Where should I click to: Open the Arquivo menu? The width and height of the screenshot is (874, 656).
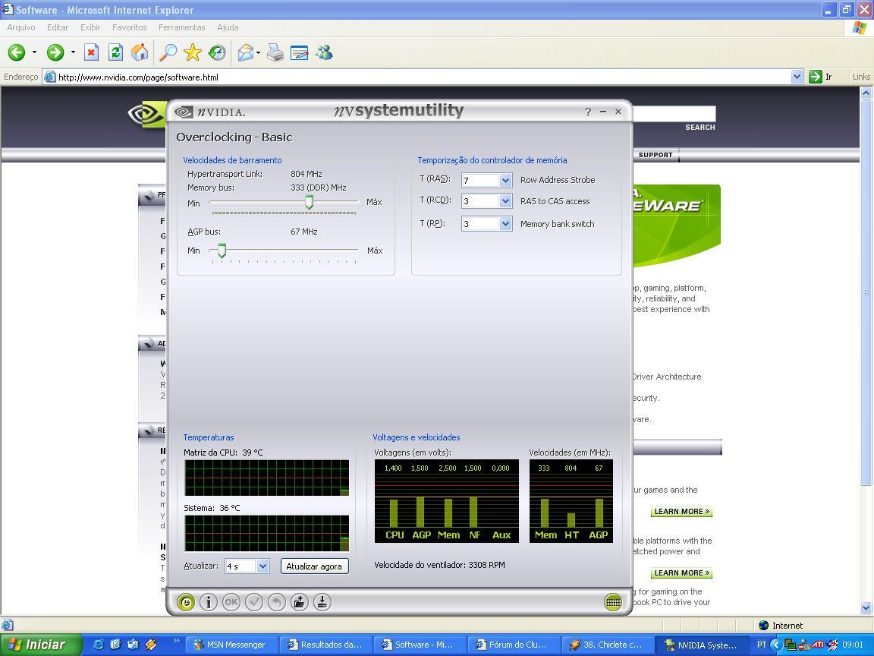pos(21,27)
